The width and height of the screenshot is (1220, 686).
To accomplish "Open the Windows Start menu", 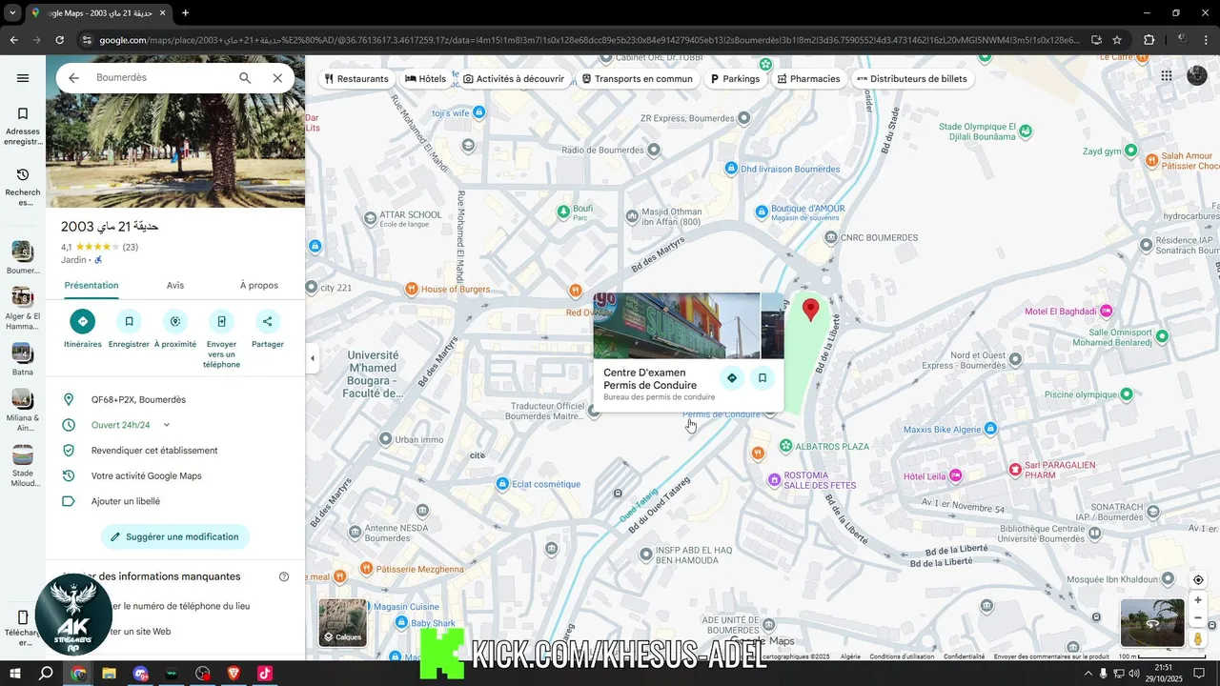I will click(x=15, y=674).
